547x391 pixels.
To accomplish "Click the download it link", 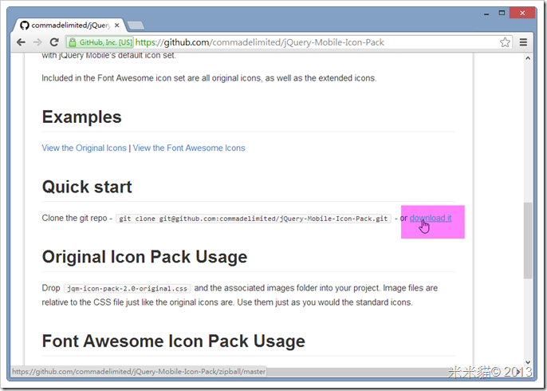I will (x=431, y=218).
